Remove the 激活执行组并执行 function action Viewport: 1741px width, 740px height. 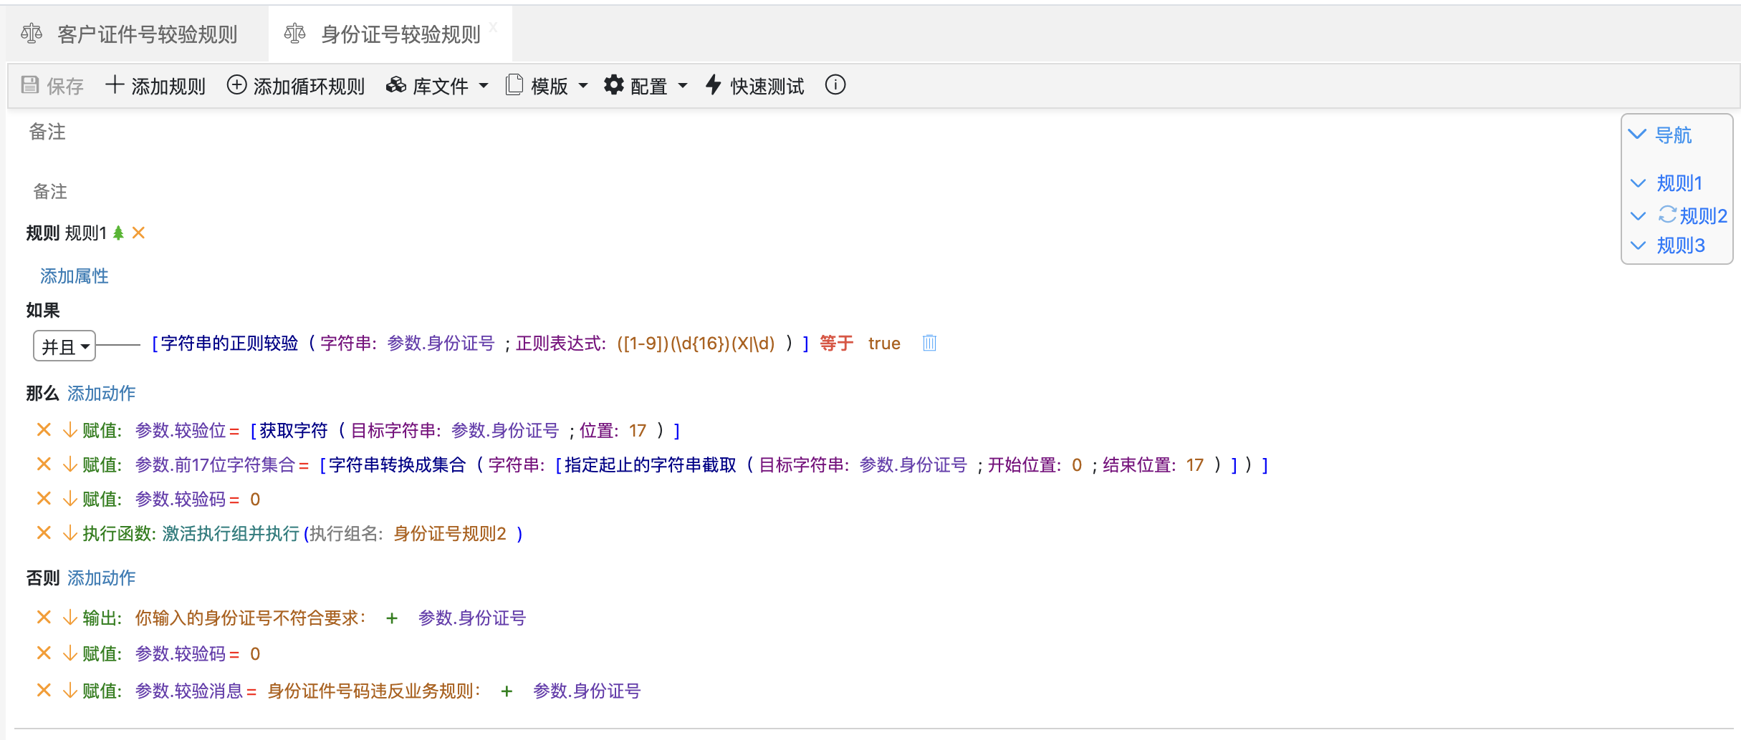44,533
